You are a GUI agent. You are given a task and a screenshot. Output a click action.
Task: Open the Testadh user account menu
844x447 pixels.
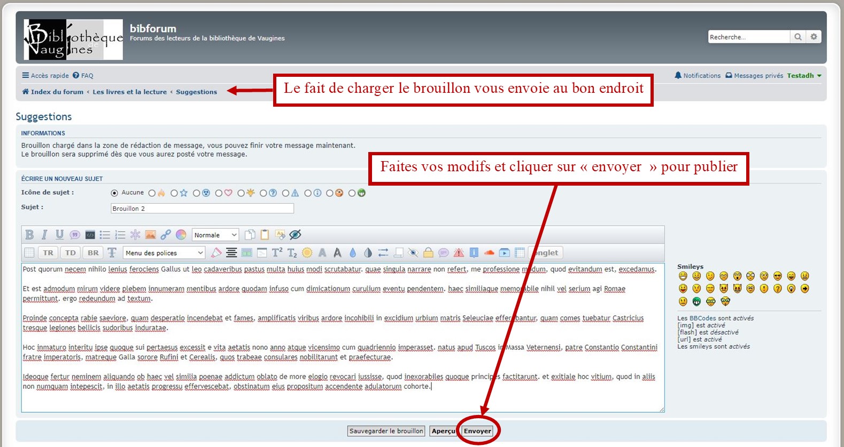tap(803, 76)
